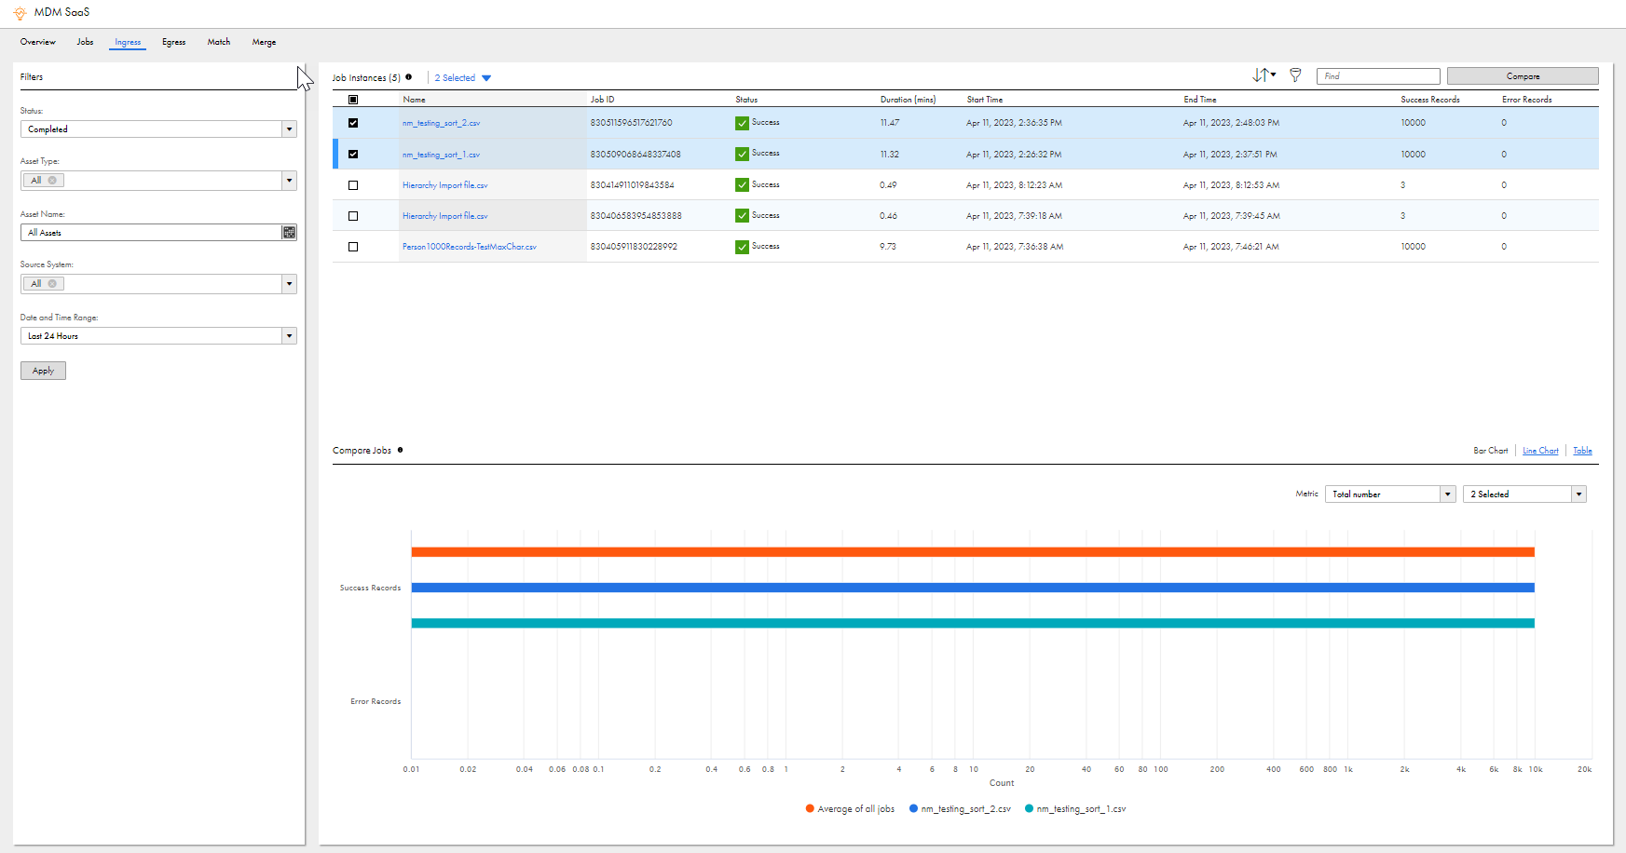
Task: Open Hierarchy Import file.csv 8:12:23 AM link
Action: coord(444,185)
